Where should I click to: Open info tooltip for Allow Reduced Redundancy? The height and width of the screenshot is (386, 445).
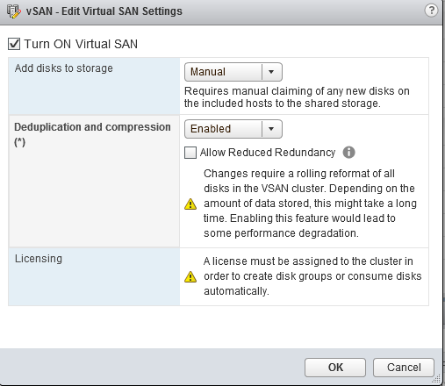click(348, 153)
